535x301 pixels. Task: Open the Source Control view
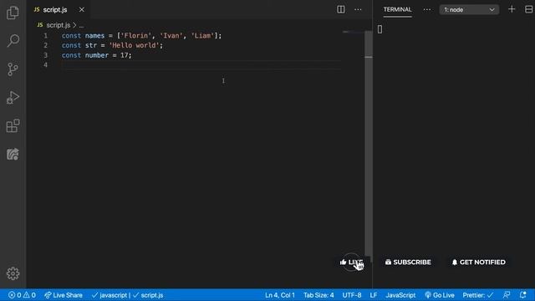[13, 69]
